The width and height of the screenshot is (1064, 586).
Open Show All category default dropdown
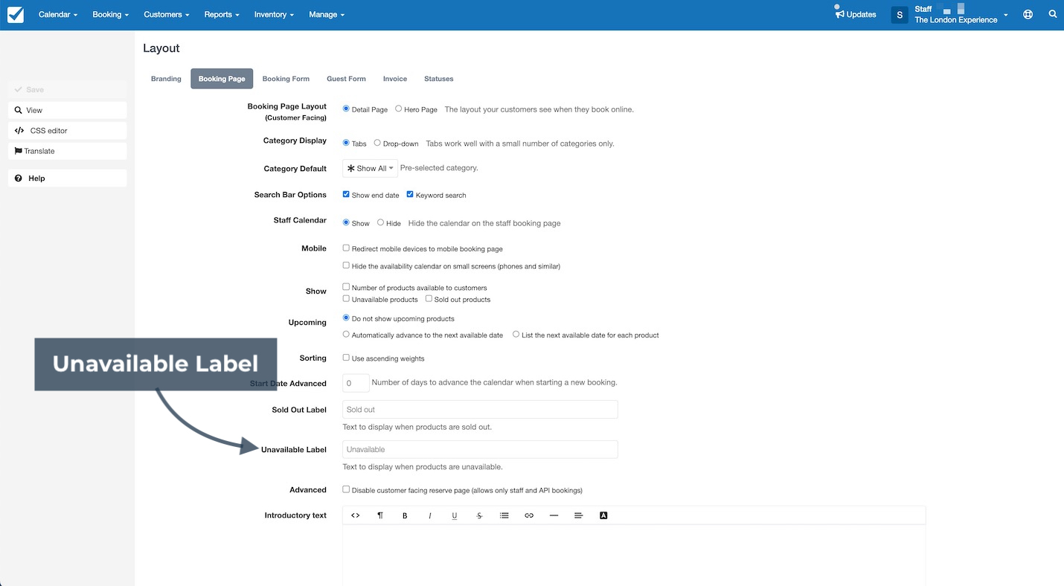click(x=370, y=169)
